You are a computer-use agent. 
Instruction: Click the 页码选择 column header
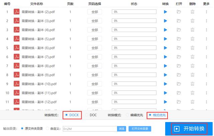[x=95, y=4]
